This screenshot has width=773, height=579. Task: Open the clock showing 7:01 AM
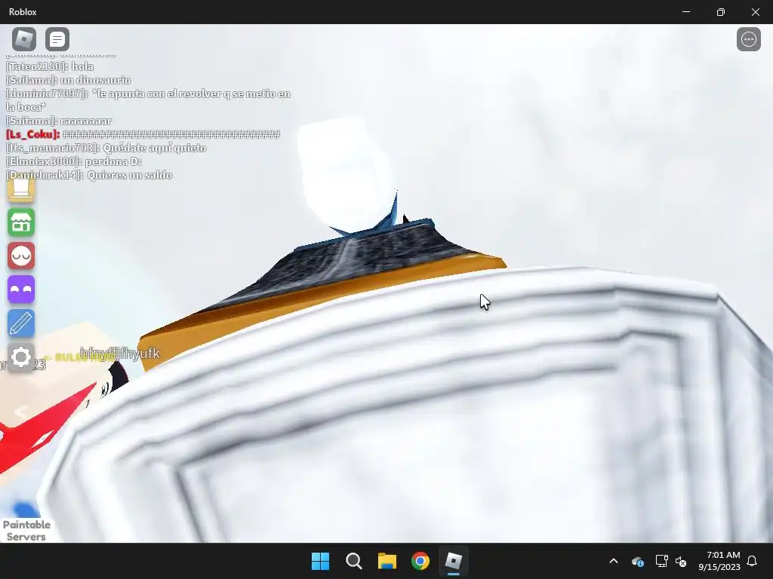tap(719, 561)
